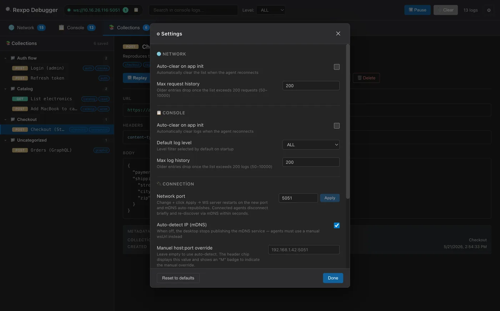500x311 pixels.
Task: Uncheck Auto-detect IP (mDNS)
Action: (336, 225)
